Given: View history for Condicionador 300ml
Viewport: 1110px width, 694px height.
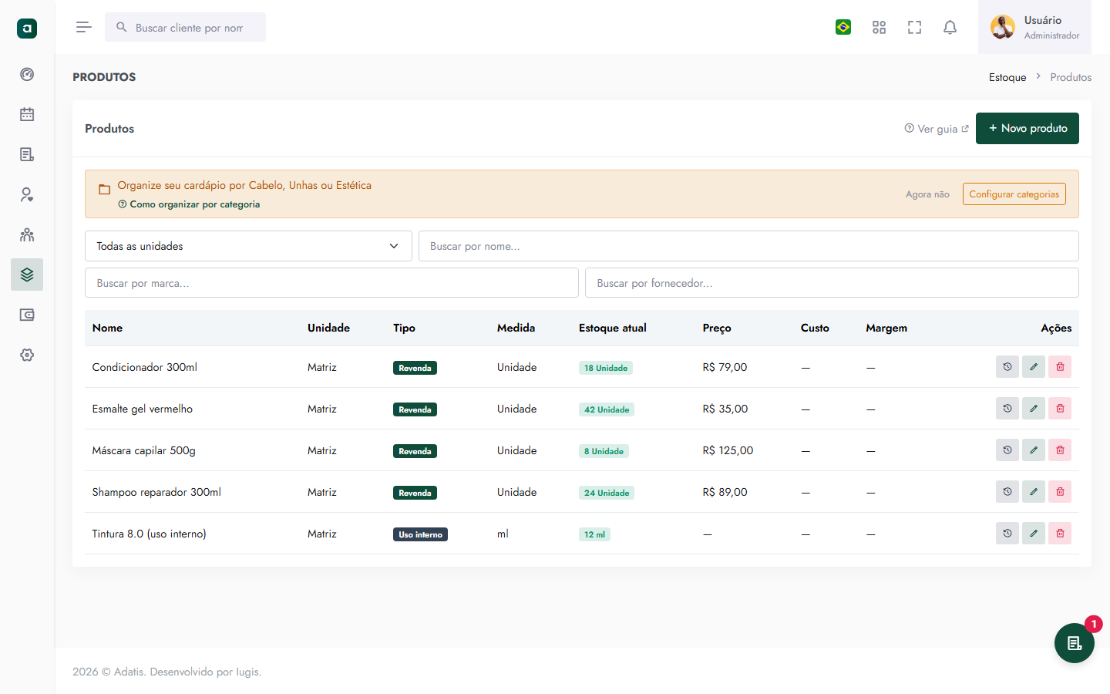Looking at the screenshot, I should coord(1007,367).
